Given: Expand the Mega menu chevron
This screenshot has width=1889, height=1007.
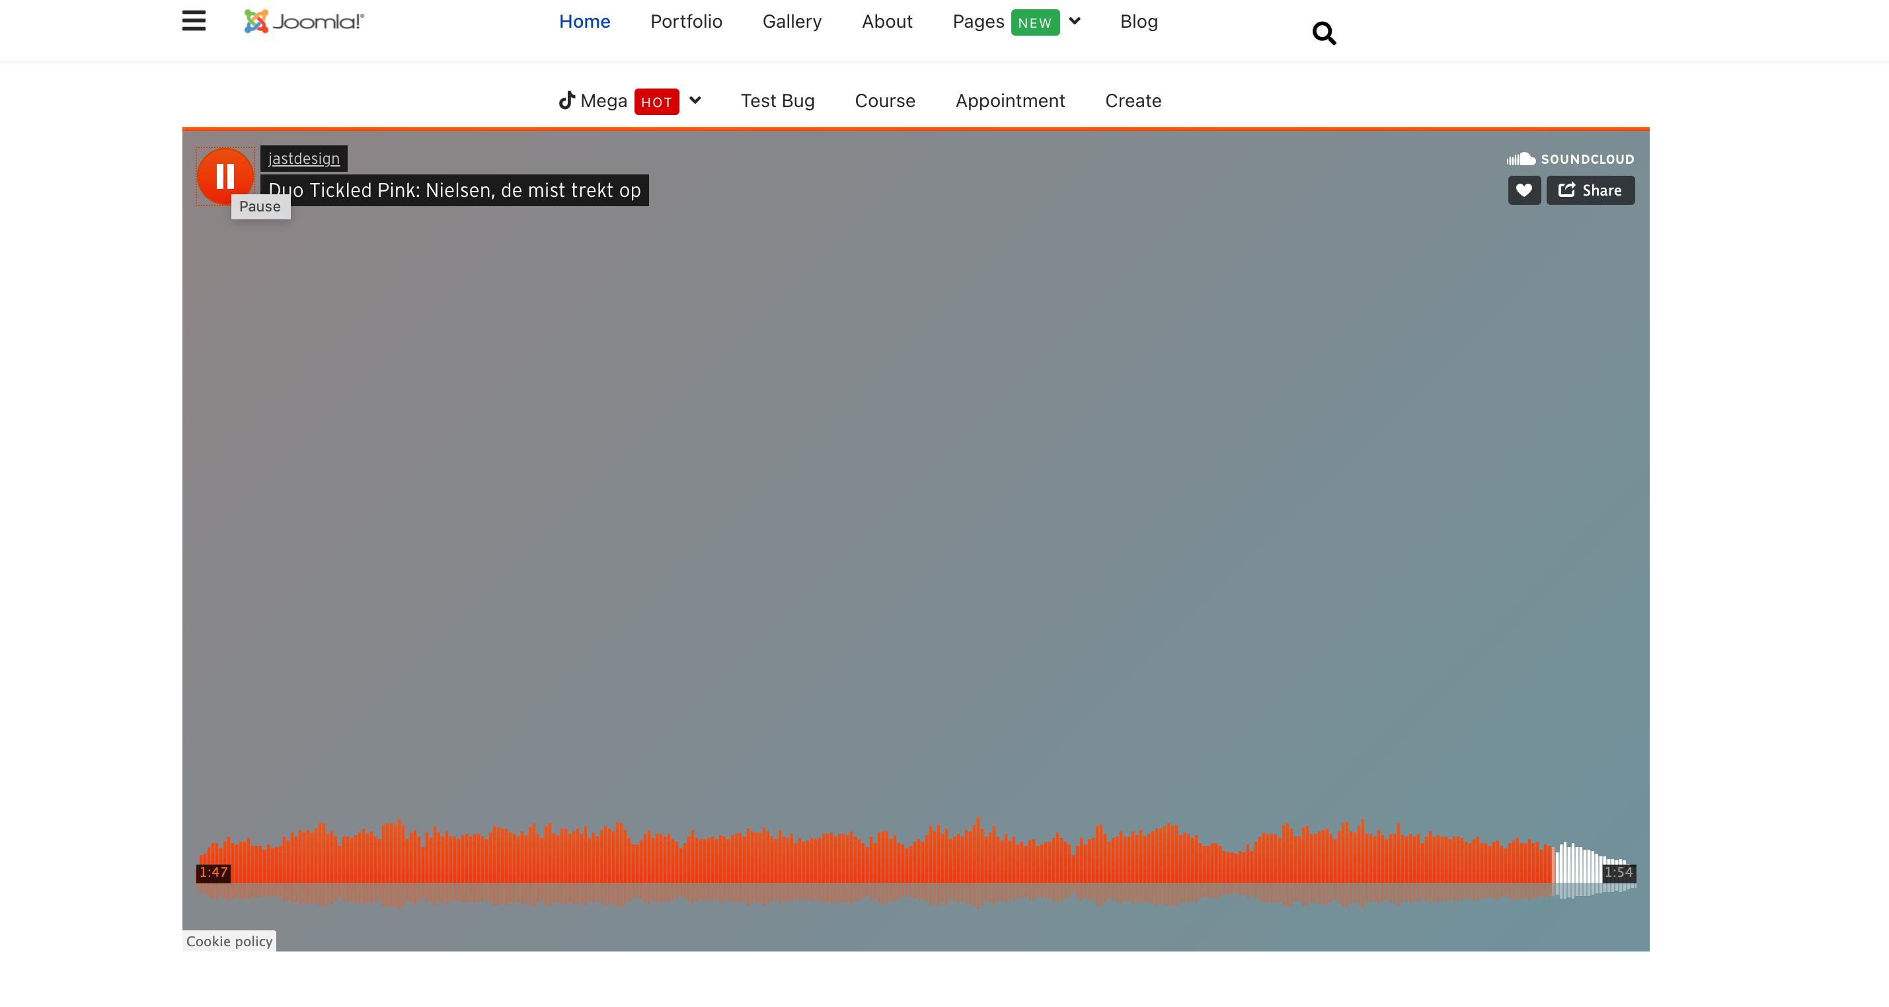Looking at the screenshot, I should pyautogui.click(x=695, y=100).
